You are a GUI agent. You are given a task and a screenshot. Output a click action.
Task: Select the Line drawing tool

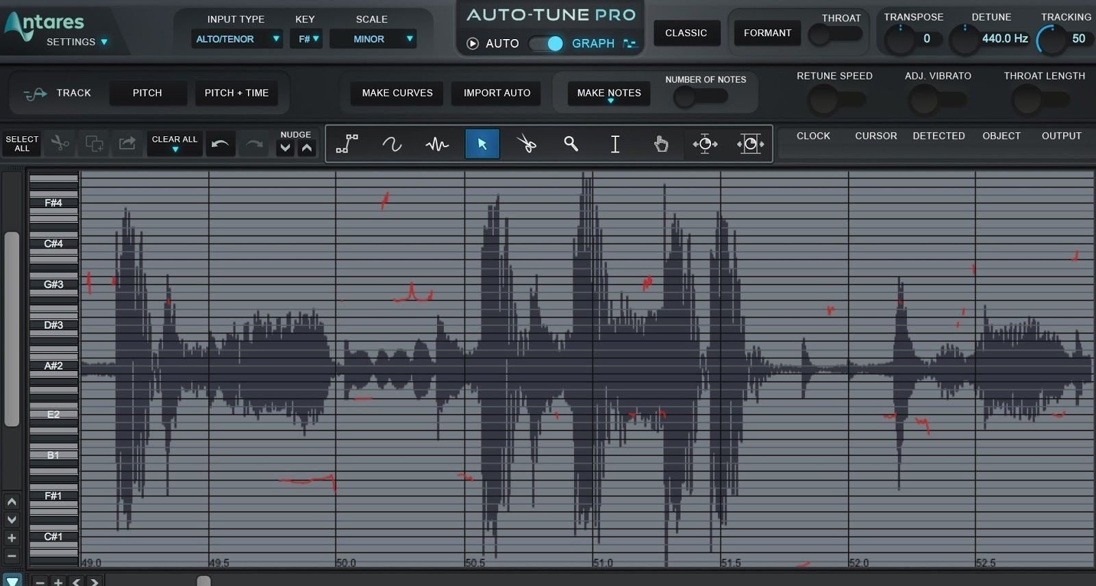(x=347, y=144)
